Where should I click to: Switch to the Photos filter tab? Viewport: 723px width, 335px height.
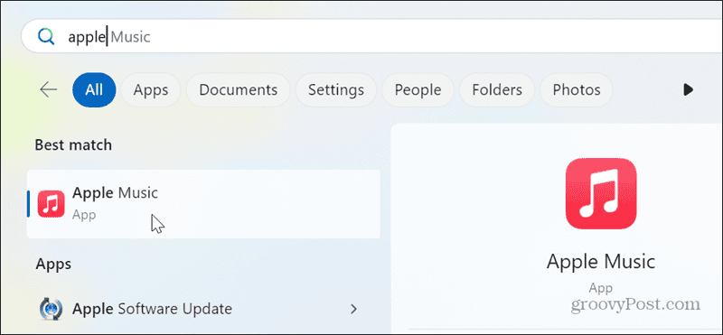tap(577, 89)
